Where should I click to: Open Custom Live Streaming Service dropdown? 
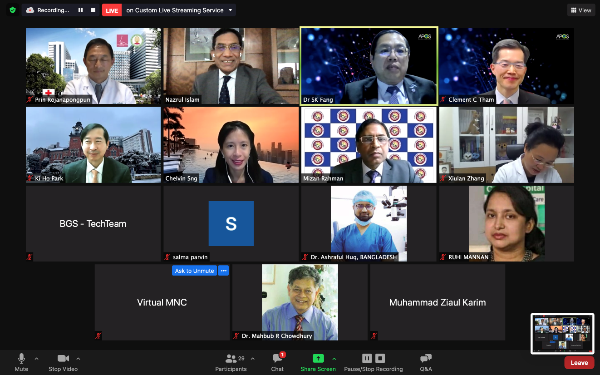230,10
